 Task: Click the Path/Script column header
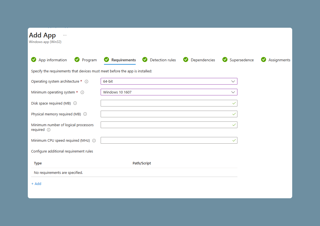pos(142,163)
